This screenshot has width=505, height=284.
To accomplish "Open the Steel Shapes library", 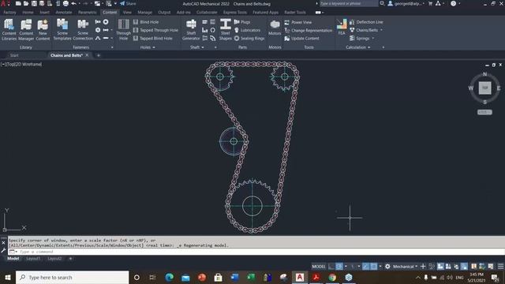I will (226, 29).
